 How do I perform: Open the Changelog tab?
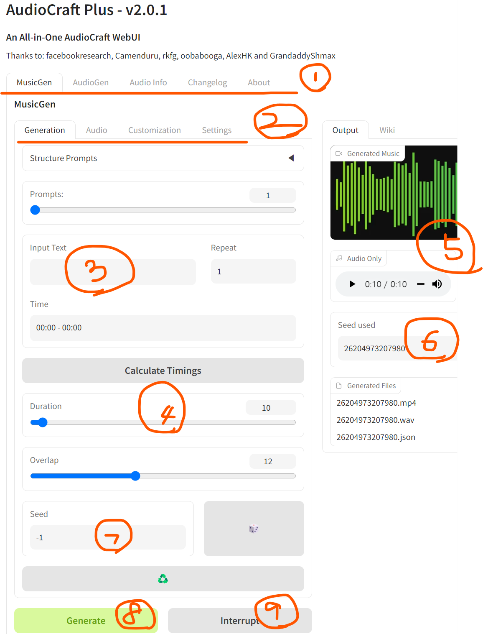click(207, 82)
